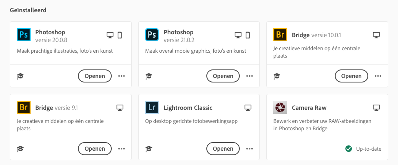Expand three-dot menu for Bridge 10.0.1
The image size is (398, 165).
(x=378, y=76)
